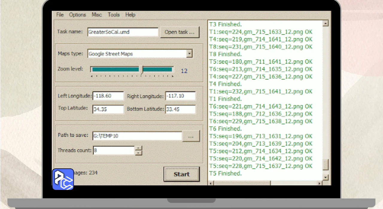Click the Open task button
Screen dimensions: 383x209
coord(180,32)
